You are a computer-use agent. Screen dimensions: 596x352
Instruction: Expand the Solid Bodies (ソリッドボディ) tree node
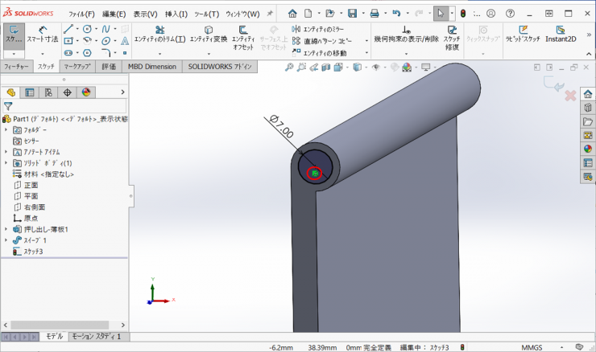point(6,163)
